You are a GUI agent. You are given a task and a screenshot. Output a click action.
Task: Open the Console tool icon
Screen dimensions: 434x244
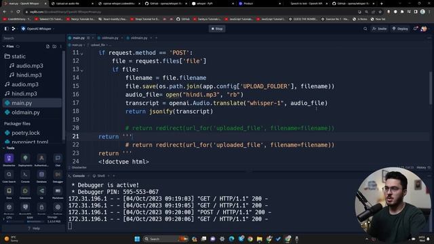(x=25, y=175)
